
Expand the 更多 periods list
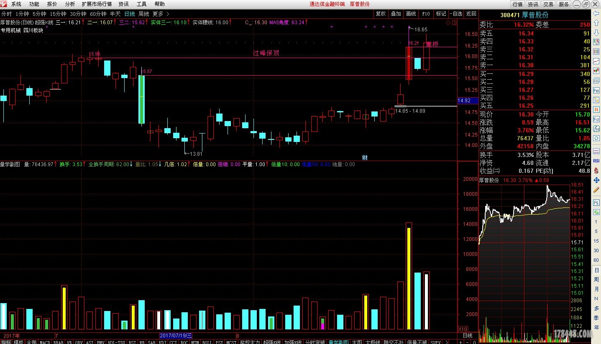tap(161, 14)
